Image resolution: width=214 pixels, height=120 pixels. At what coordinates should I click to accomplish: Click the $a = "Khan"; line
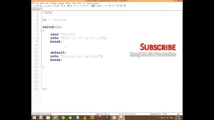point(54,20)
